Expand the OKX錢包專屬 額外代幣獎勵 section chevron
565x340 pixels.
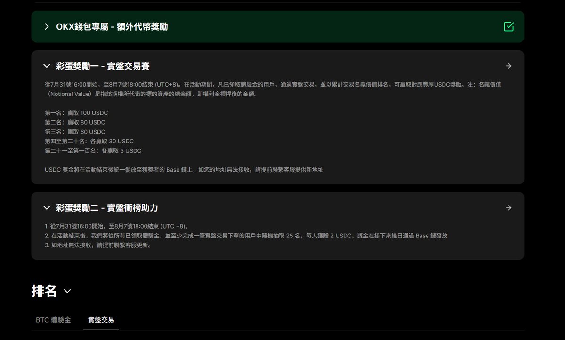[46, 27]
